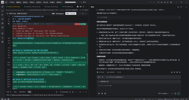This screenshot has width=189, height=100.
Task: Expand the 4/4 completed todo list
Action: [139, 17]
